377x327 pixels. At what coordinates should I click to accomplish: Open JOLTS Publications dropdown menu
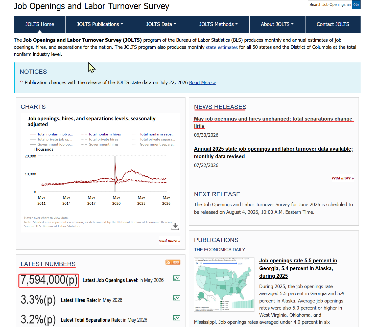[100, 24]
